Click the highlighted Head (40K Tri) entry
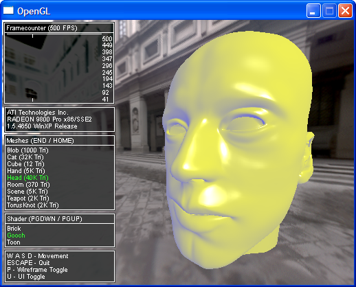This screenshot has width=356, height=287. pyautogui.click(x=27, y=178)
